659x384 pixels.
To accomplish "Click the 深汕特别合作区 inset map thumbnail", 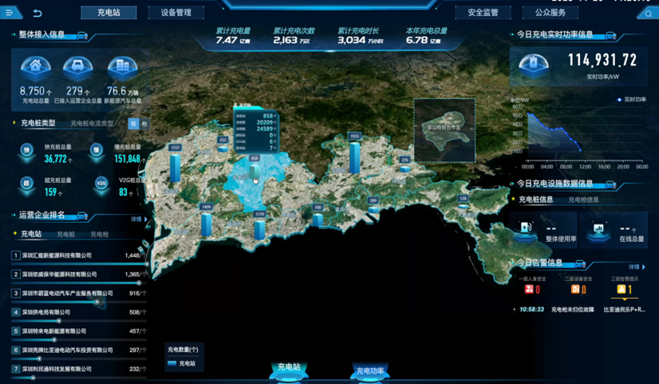I will (x=444, y=128).
